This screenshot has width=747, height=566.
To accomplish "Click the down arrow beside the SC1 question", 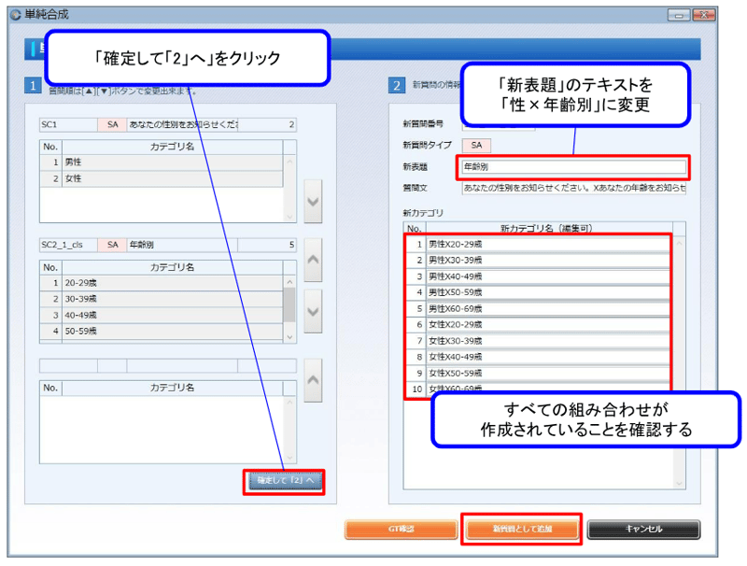I will 314,203.
